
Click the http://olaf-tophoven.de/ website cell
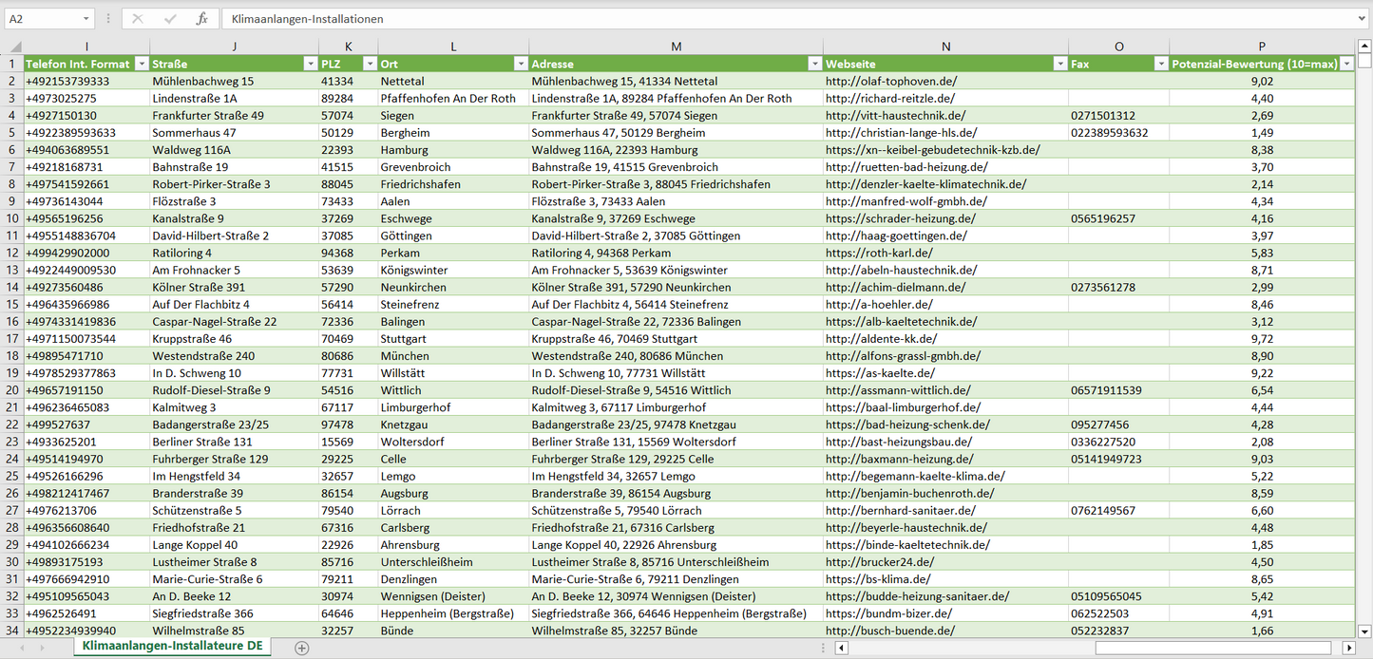tap(890, 82)
